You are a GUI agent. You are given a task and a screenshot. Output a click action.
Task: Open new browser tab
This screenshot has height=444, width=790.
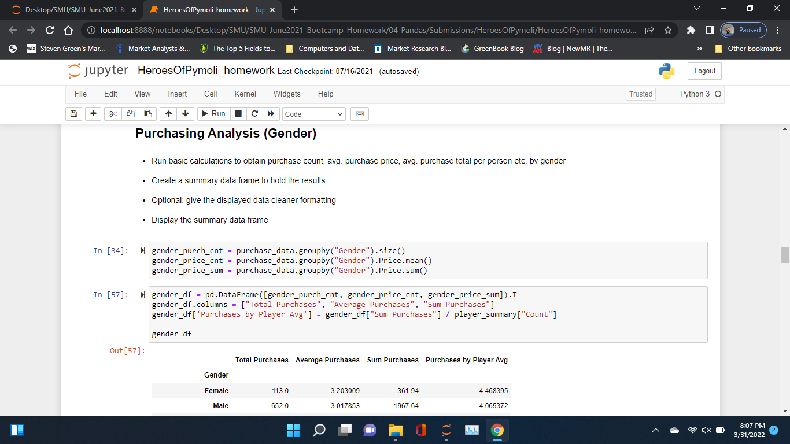point(294,10)
